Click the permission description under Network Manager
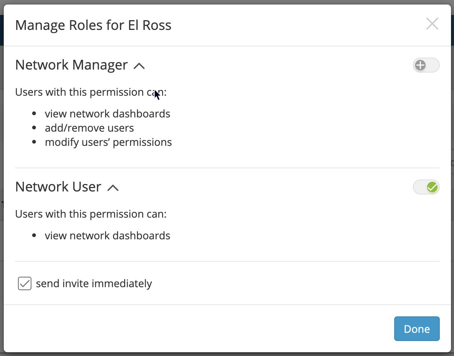This screenshot has height=356, width=454. click(91, 92)
